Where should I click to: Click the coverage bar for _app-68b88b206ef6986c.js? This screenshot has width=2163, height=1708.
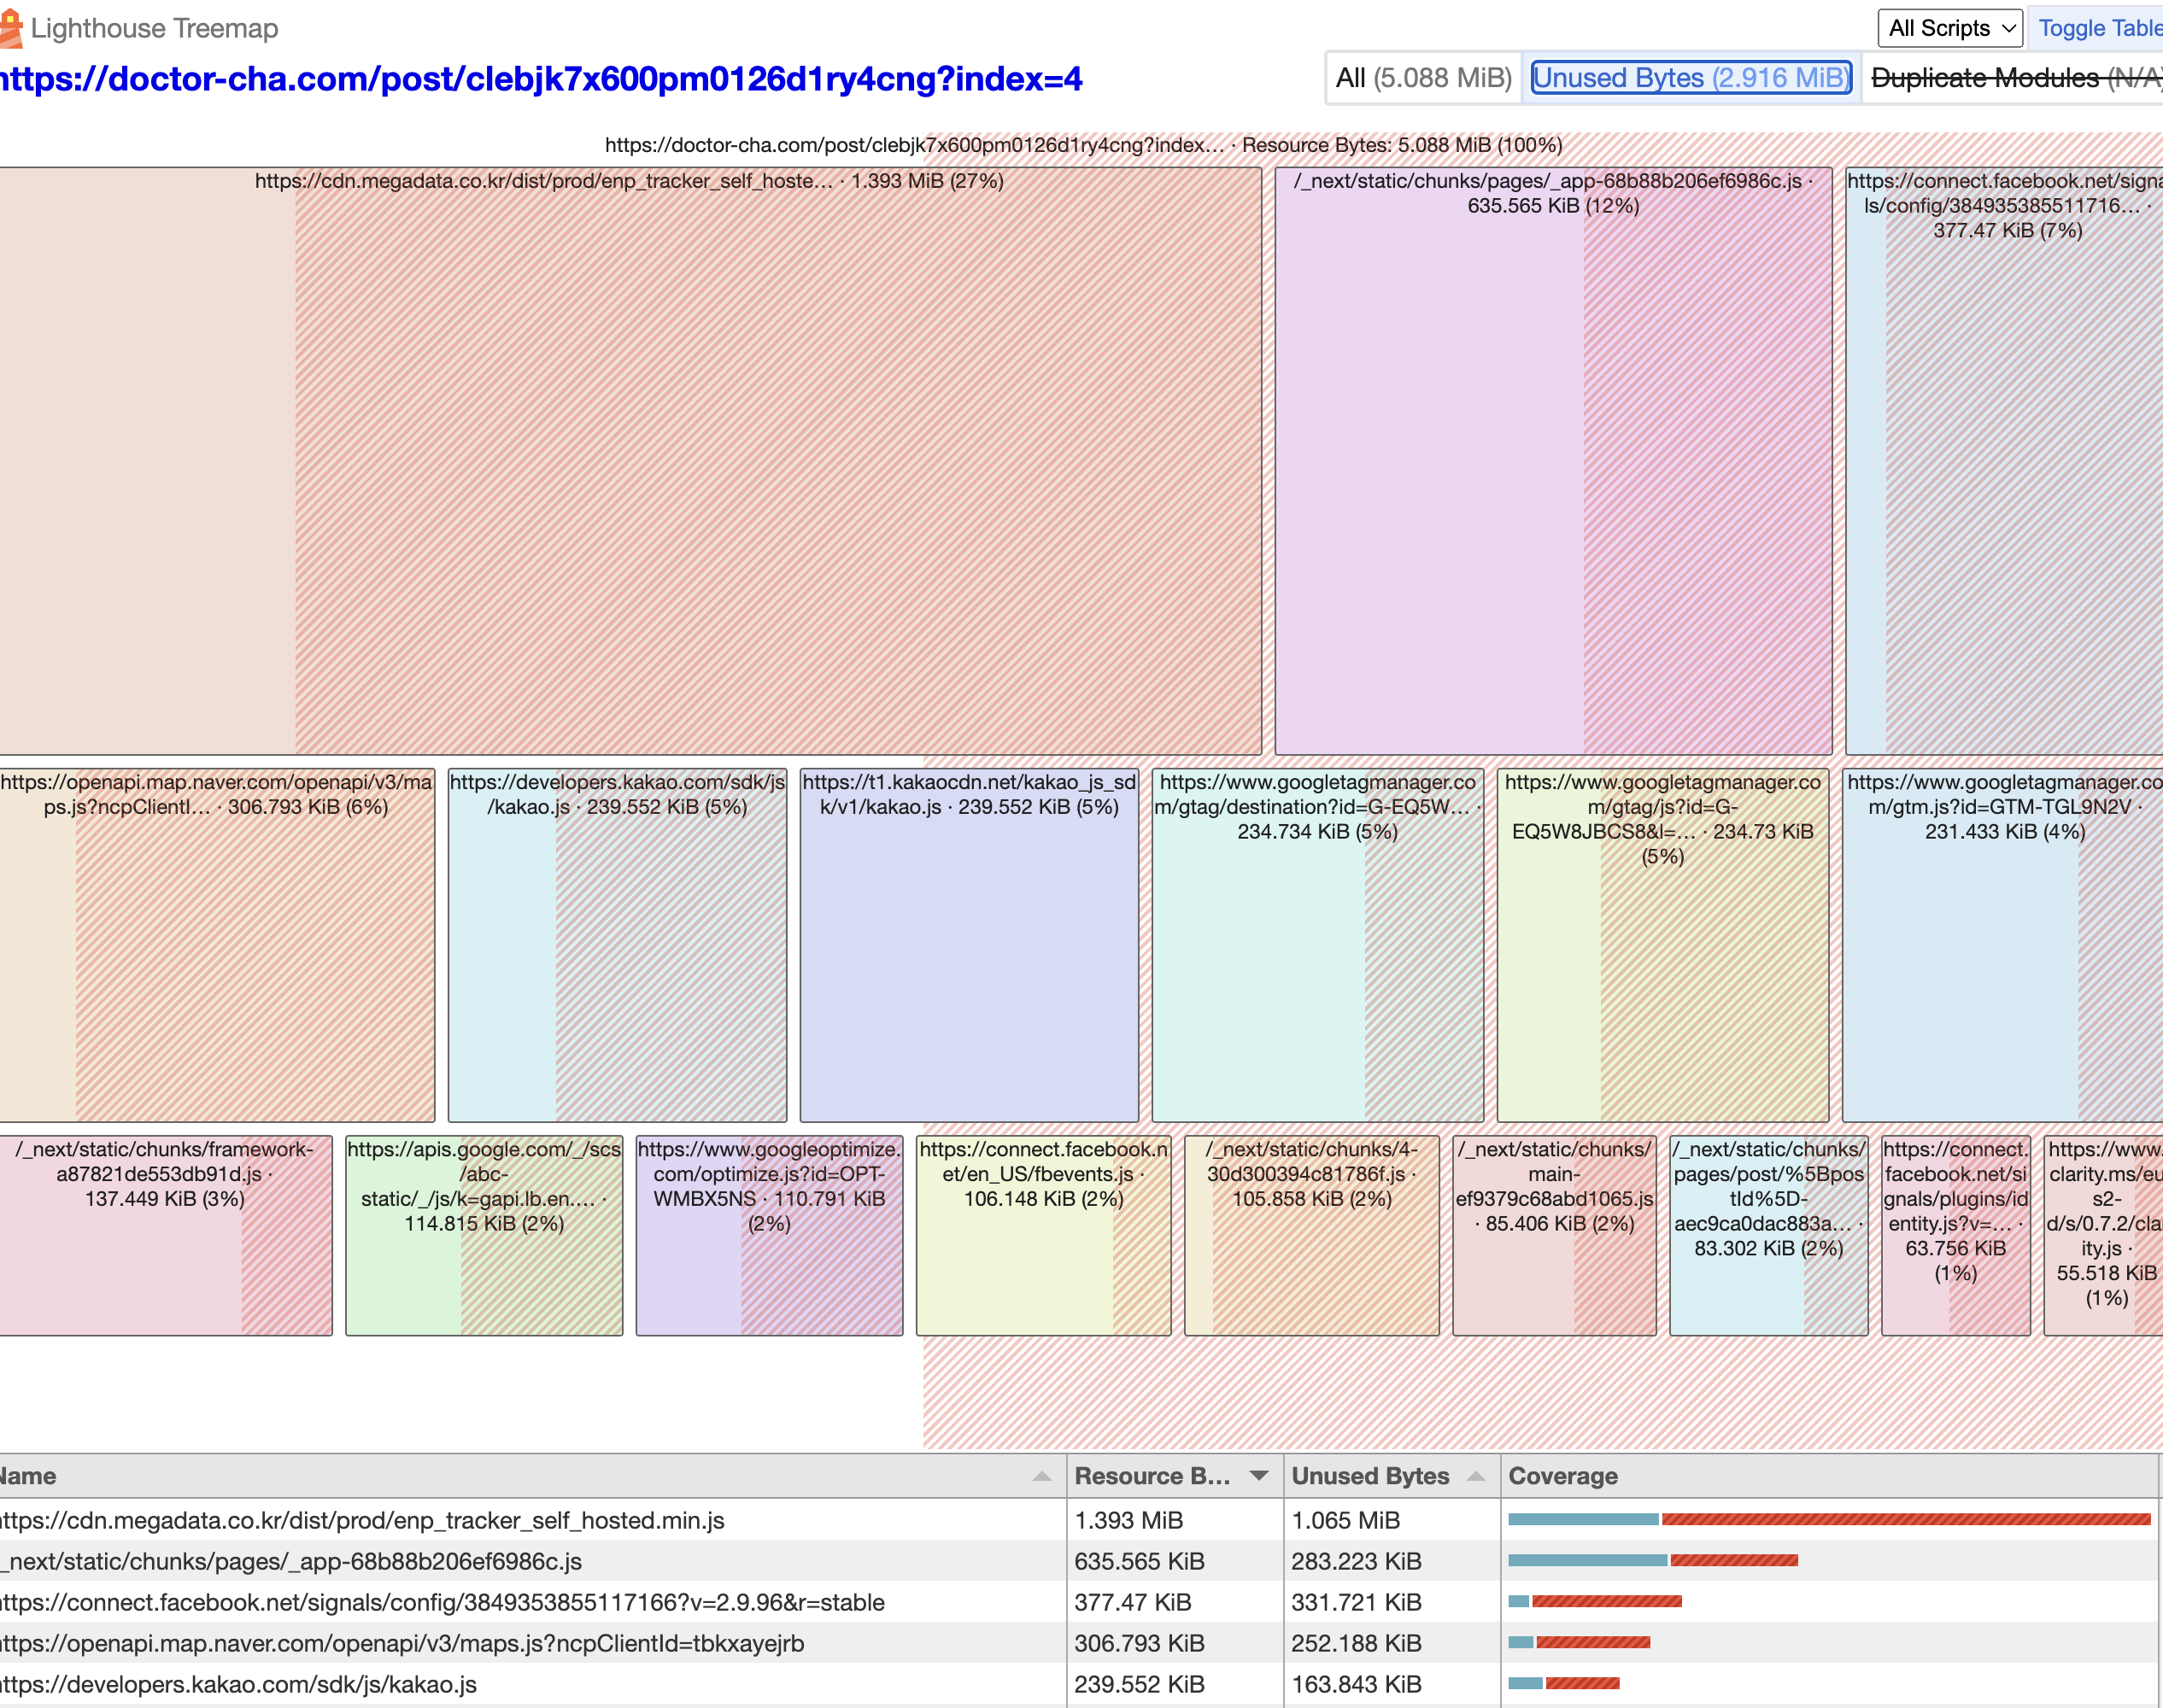pyautogui.click(x=1653, y=1561)
